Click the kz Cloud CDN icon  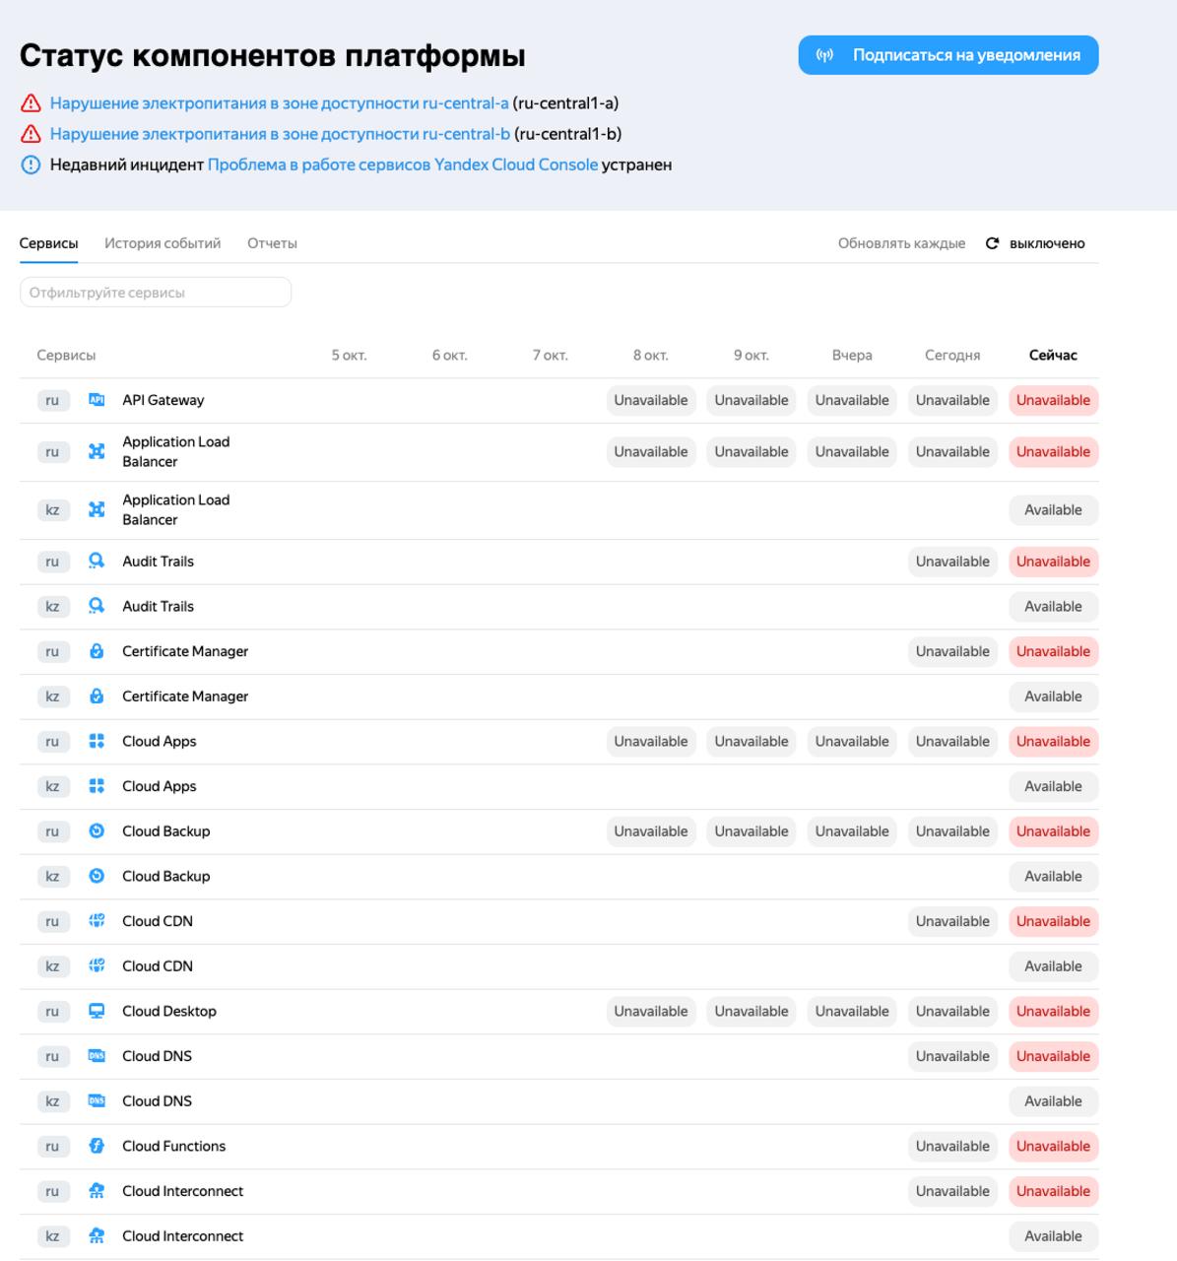pyautogui.click(x=97, y=966)
